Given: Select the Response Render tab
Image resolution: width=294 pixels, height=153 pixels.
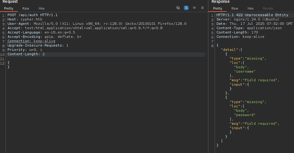Looking at the screenshot, I should [x=268, y=8].
